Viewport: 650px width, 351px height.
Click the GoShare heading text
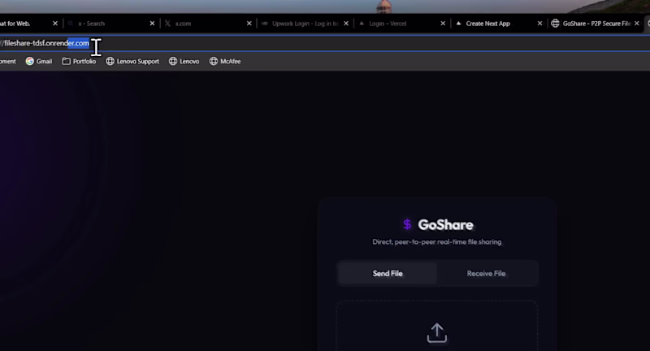coord(445,224)
